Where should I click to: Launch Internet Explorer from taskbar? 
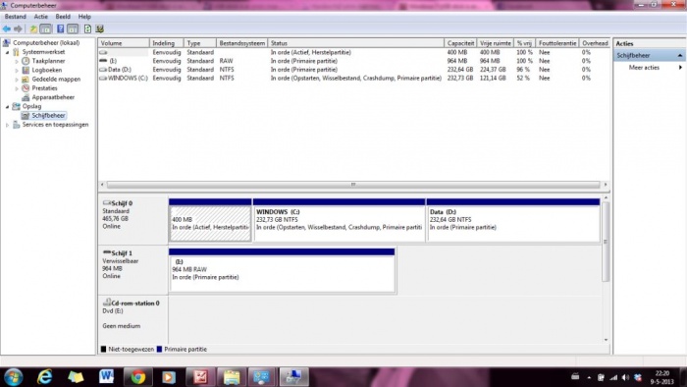pyautogui.click(x=45, y=377)
